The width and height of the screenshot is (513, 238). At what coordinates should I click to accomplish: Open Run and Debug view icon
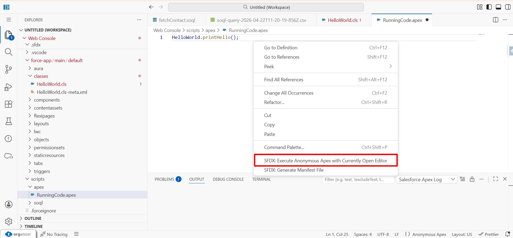9,87
